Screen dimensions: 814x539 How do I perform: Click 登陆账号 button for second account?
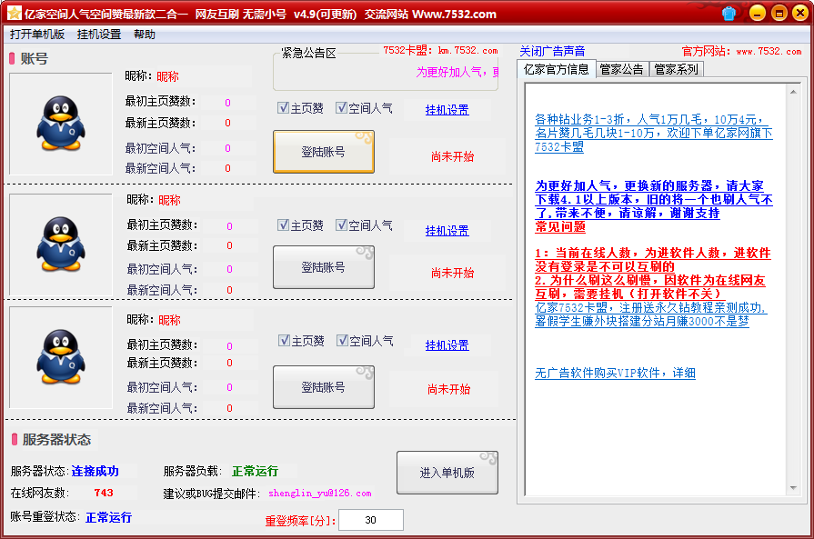(x=324, y=267)
